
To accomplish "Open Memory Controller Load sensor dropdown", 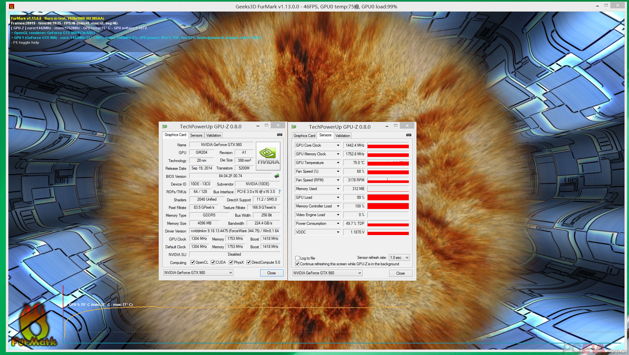I will tap(338, 206).
